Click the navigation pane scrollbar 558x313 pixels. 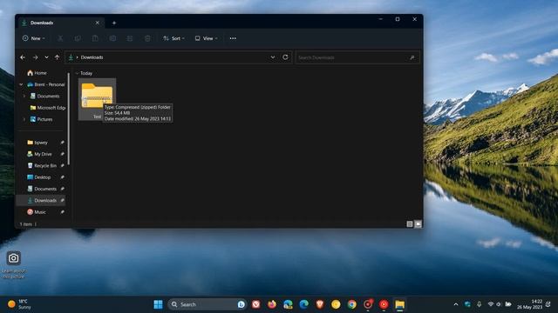(x=68, y=119)
